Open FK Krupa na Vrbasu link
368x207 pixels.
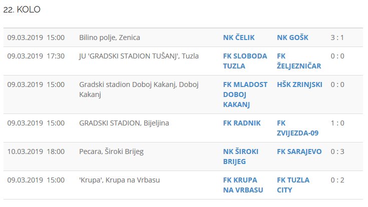(244, 184)
